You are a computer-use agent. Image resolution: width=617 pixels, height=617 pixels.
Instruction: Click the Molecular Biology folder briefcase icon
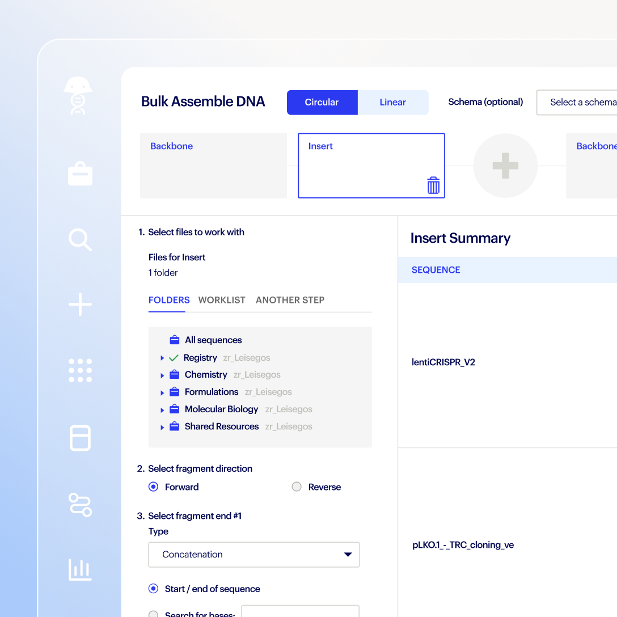pyautogui.click(x=174, y=409)
